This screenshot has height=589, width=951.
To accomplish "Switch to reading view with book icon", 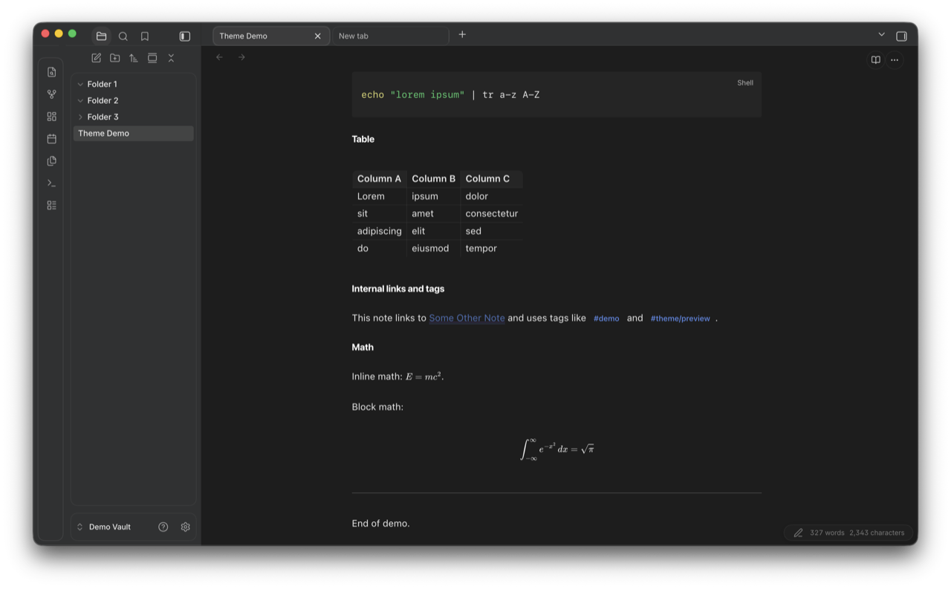I will pyautogui.click(x=876, y=60).
